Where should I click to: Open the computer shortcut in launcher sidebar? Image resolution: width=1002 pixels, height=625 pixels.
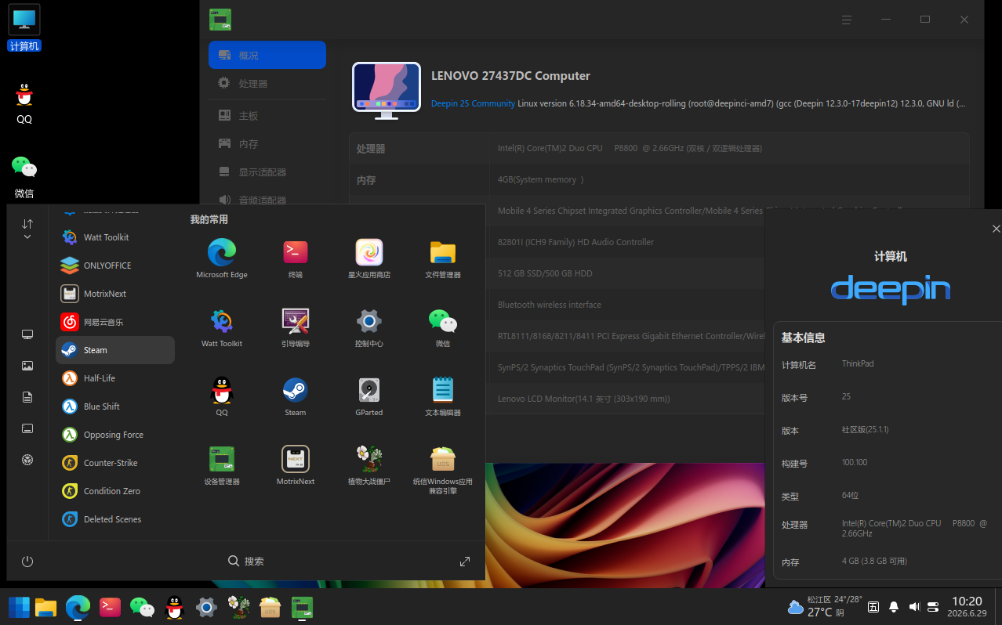tap(27, 334)
